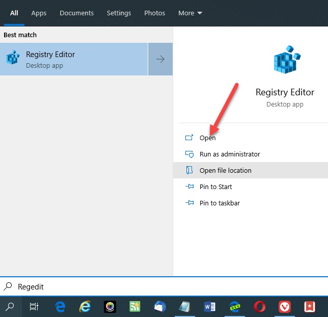328x317 pixels.
Task: Select the Registry Editor best match result
Action: point(74,59)
